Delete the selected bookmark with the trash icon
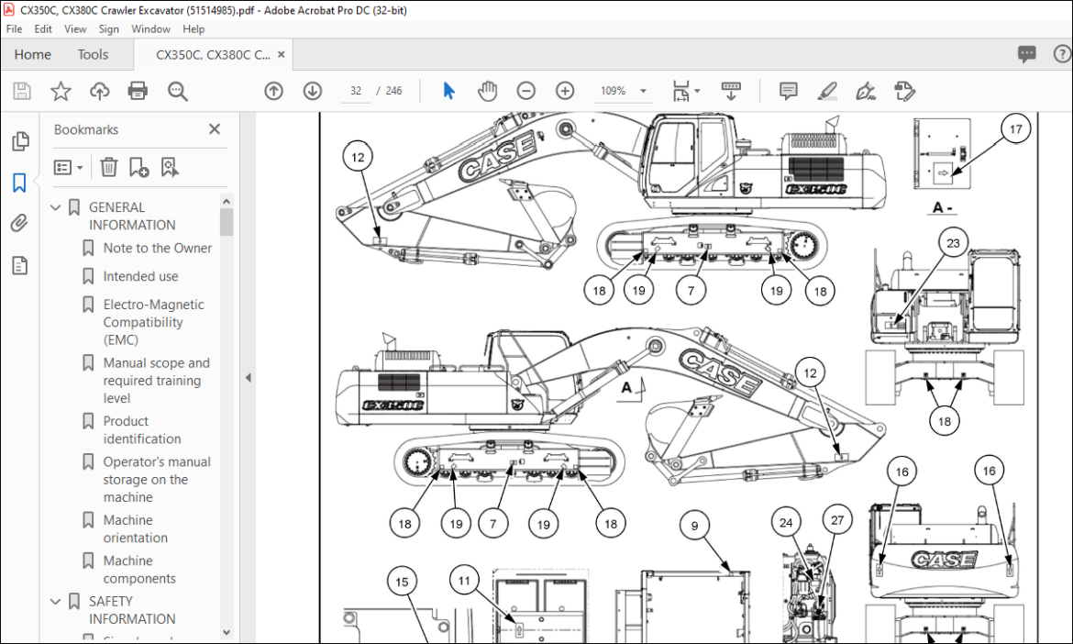Image resolution: width=1073 pixels, height=644 pixels. point(109,167)
